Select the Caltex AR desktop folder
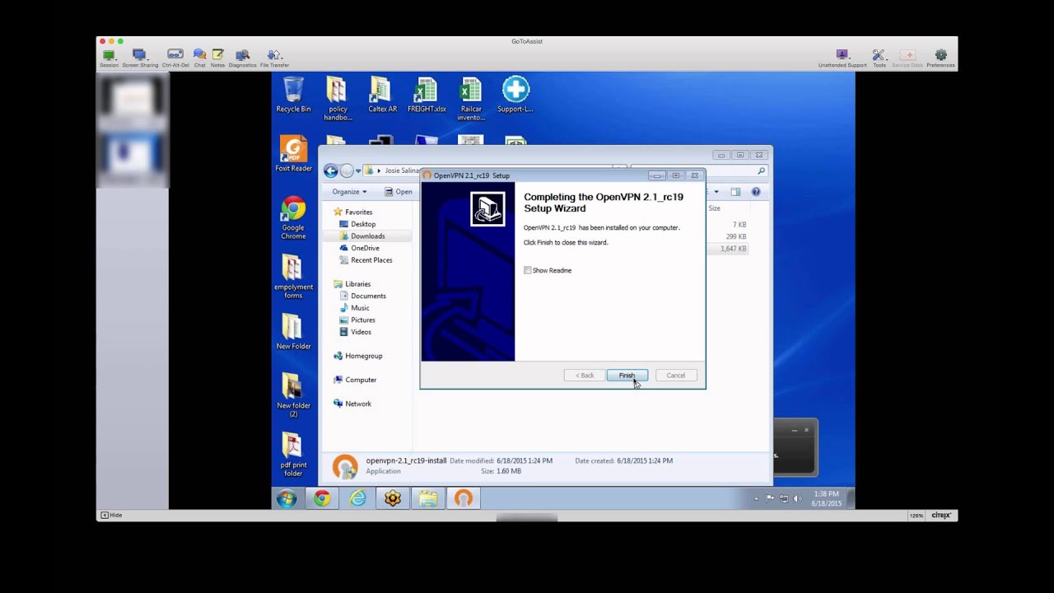The image size is (1054, 593). click(x=382, y=95)
